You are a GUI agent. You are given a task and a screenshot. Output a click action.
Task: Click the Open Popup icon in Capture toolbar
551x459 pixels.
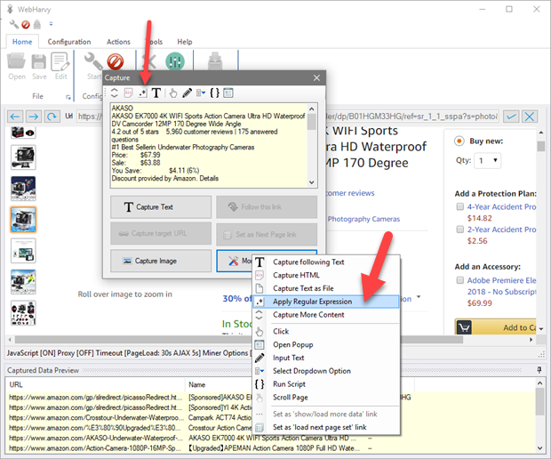[x=228, y=93]
